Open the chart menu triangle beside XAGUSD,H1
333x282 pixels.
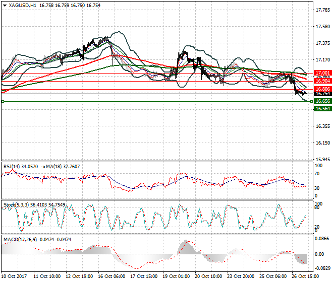pos(5,6)
